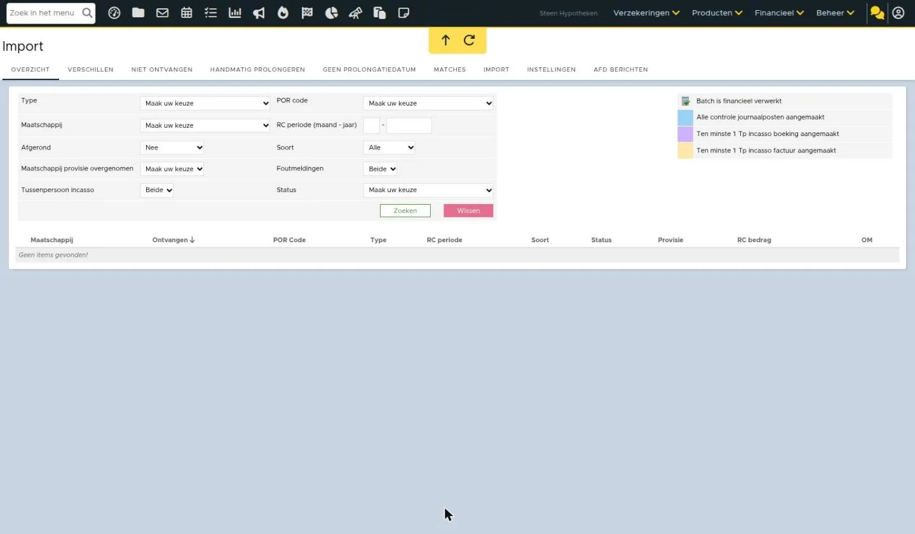
Task: Open the Tussenpersoon incasso dropdown
Action: click(157, 190)
